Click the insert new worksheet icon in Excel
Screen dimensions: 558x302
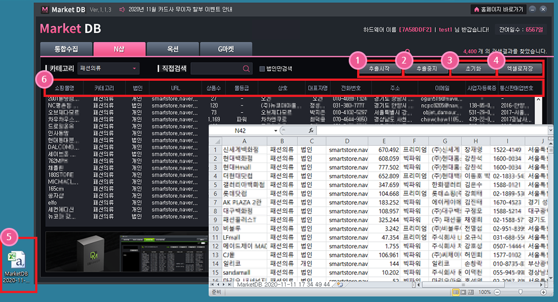click(x=340, y=285)
